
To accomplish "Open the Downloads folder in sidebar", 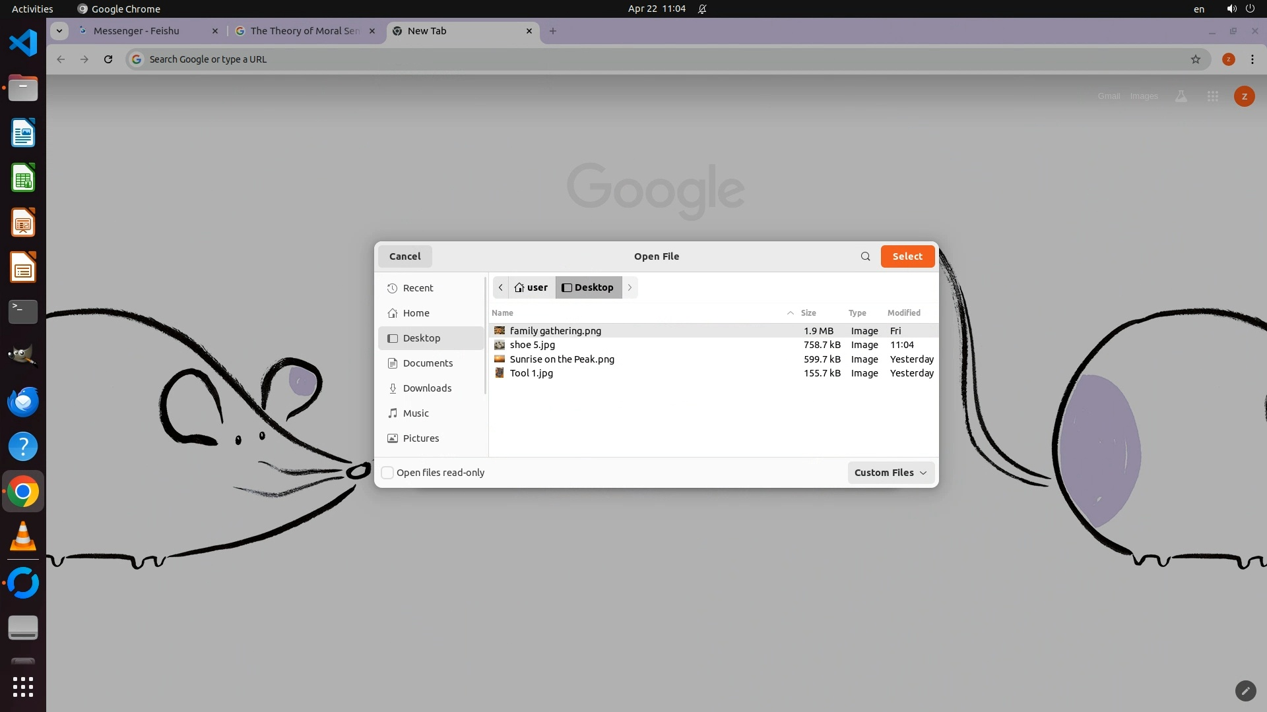I will pos(427,388).
